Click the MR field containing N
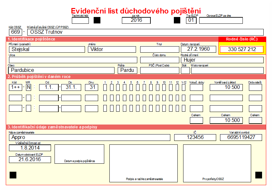The image size is (272, 190). coord(29,87)
